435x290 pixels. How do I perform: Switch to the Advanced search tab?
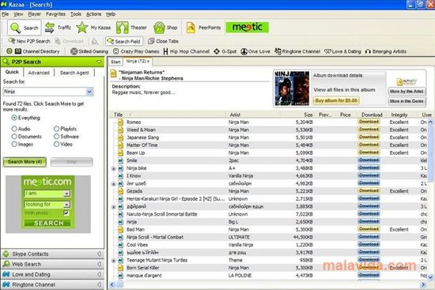click(x=39, y=73)
